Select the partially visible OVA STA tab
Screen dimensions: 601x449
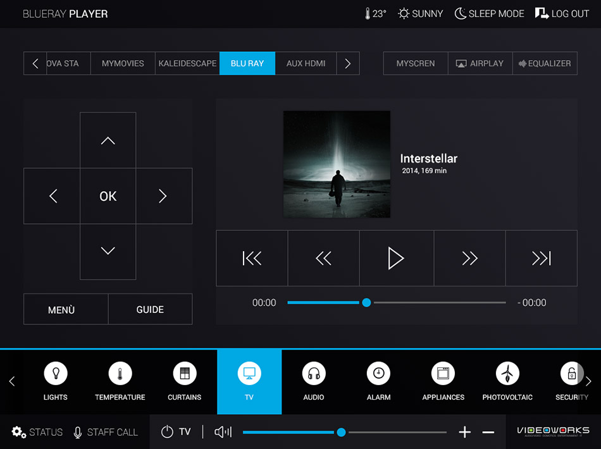(68, 63)
